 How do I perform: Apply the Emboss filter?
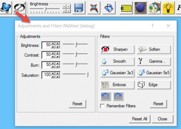pyautogui.click(x=117, y=85)
